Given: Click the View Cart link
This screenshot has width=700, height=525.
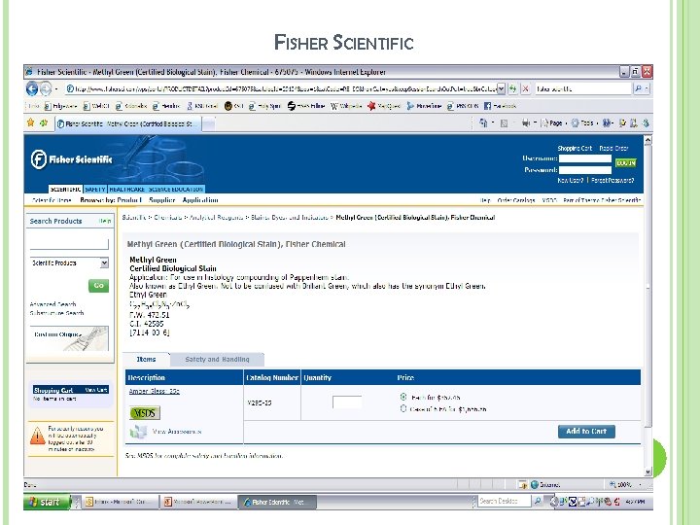Looking at the screenshot, I should (x=96, y=390).
